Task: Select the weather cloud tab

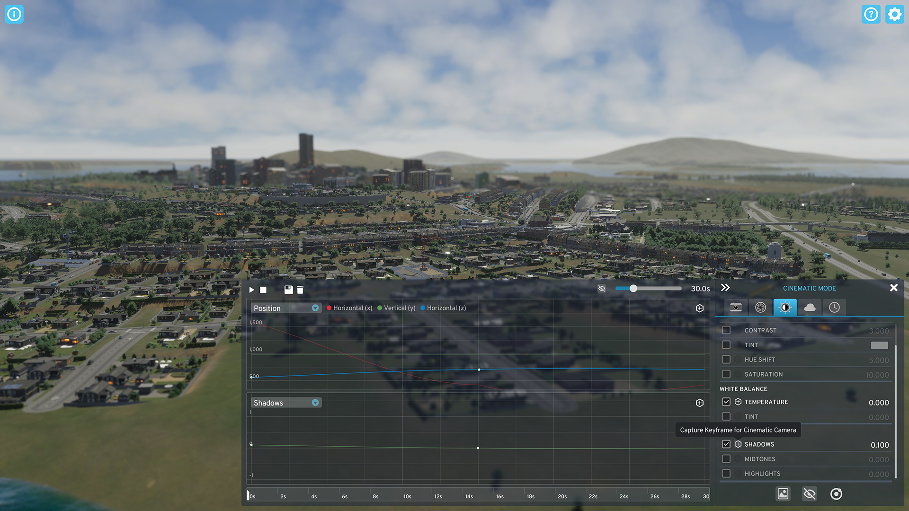Action: 811,308
